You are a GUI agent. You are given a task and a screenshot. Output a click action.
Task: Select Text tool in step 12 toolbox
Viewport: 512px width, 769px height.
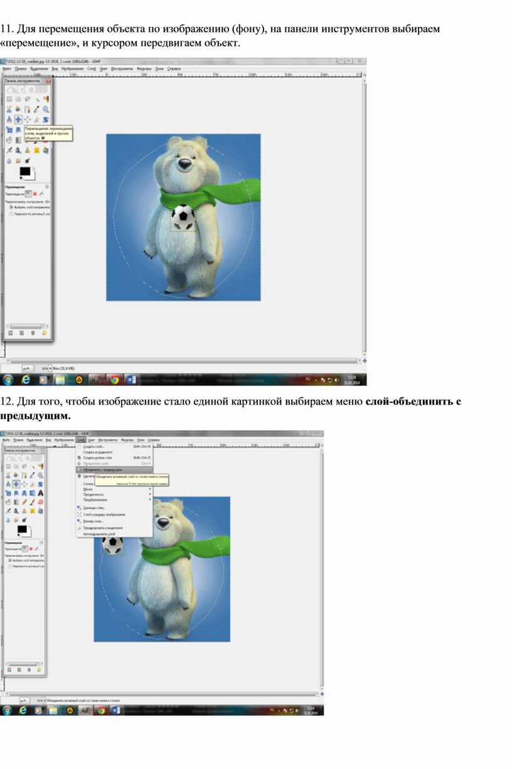pyautogui.click(x=40, y=493)
